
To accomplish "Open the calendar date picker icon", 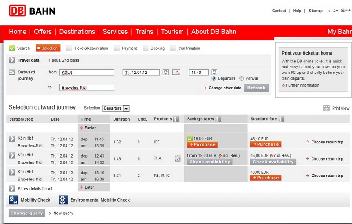I will (x=176, y=72).
